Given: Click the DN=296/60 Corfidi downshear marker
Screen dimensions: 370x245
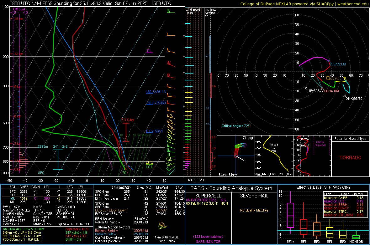Looking at the screenshot, I should (345, 96).
